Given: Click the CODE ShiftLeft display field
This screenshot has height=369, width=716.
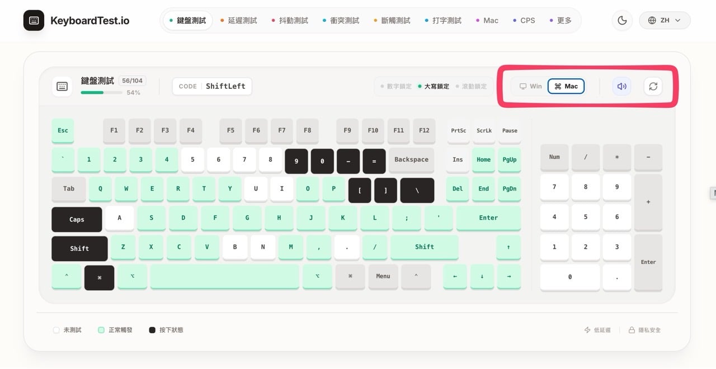Looking at the screenshot, I should 211,86.
